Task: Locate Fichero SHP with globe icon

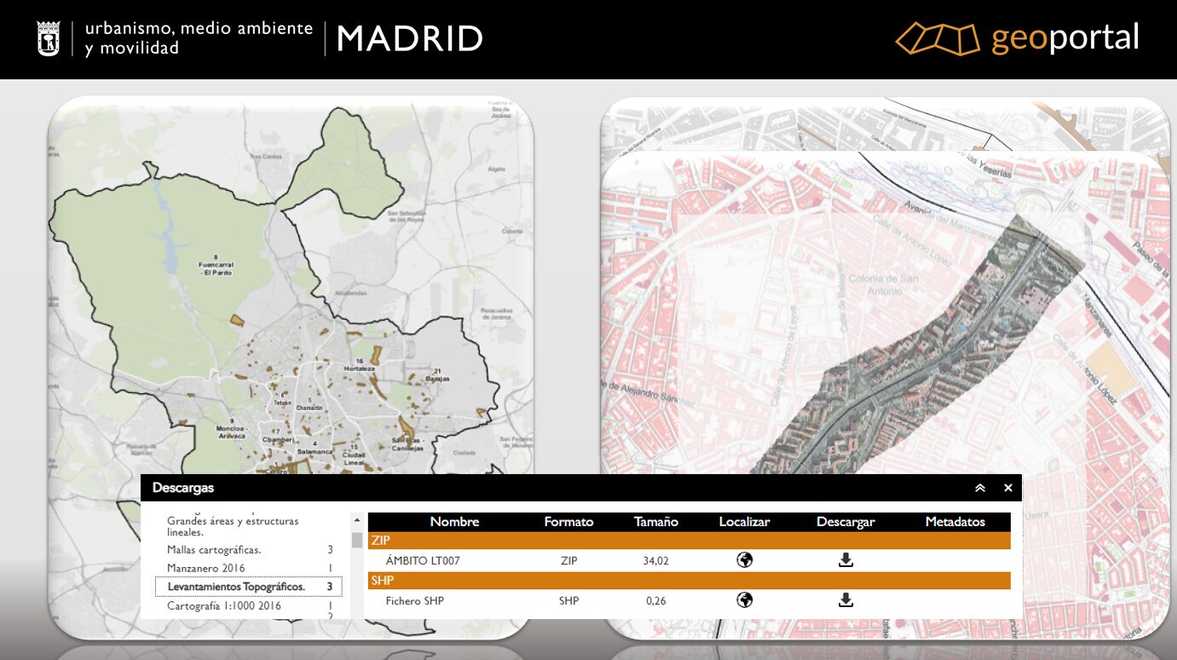Action: 745,600
